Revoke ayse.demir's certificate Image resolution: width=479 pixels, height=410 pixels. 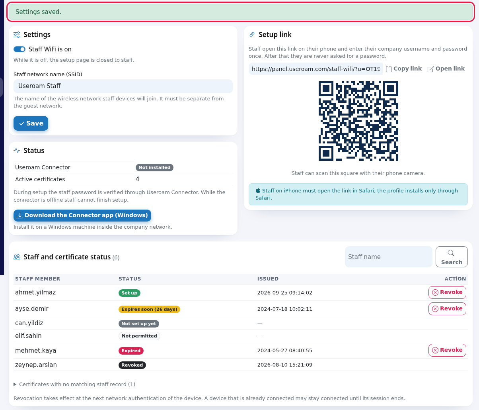pos(447,308)
